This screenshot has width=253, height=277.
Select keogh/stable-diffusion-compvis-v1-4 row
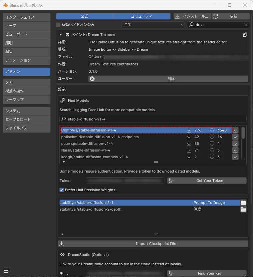click(x=146, y=157)
